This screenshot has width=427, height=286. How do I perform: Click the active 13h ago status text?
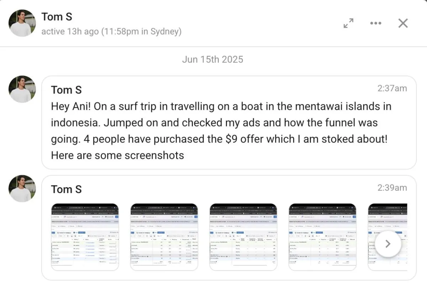[x=111, y=32]
